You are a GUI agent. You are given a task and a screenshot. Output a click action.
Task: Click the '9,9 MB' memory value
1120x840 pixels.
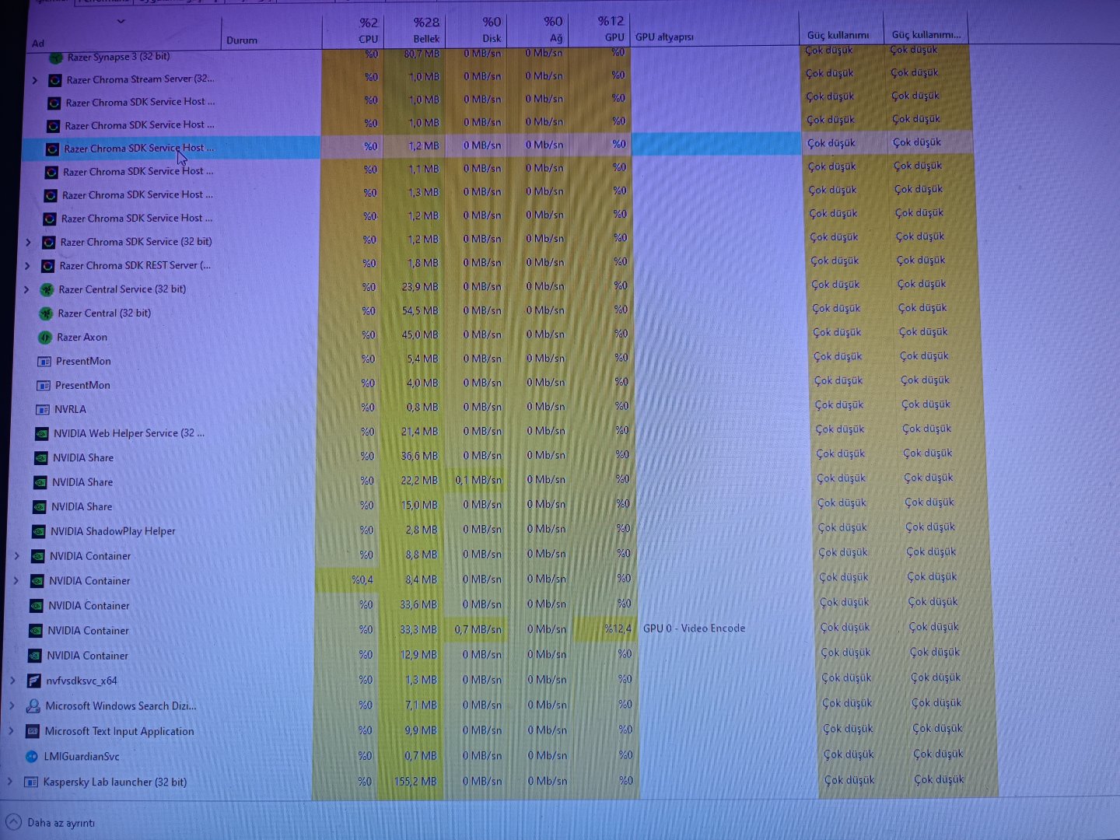422,730
